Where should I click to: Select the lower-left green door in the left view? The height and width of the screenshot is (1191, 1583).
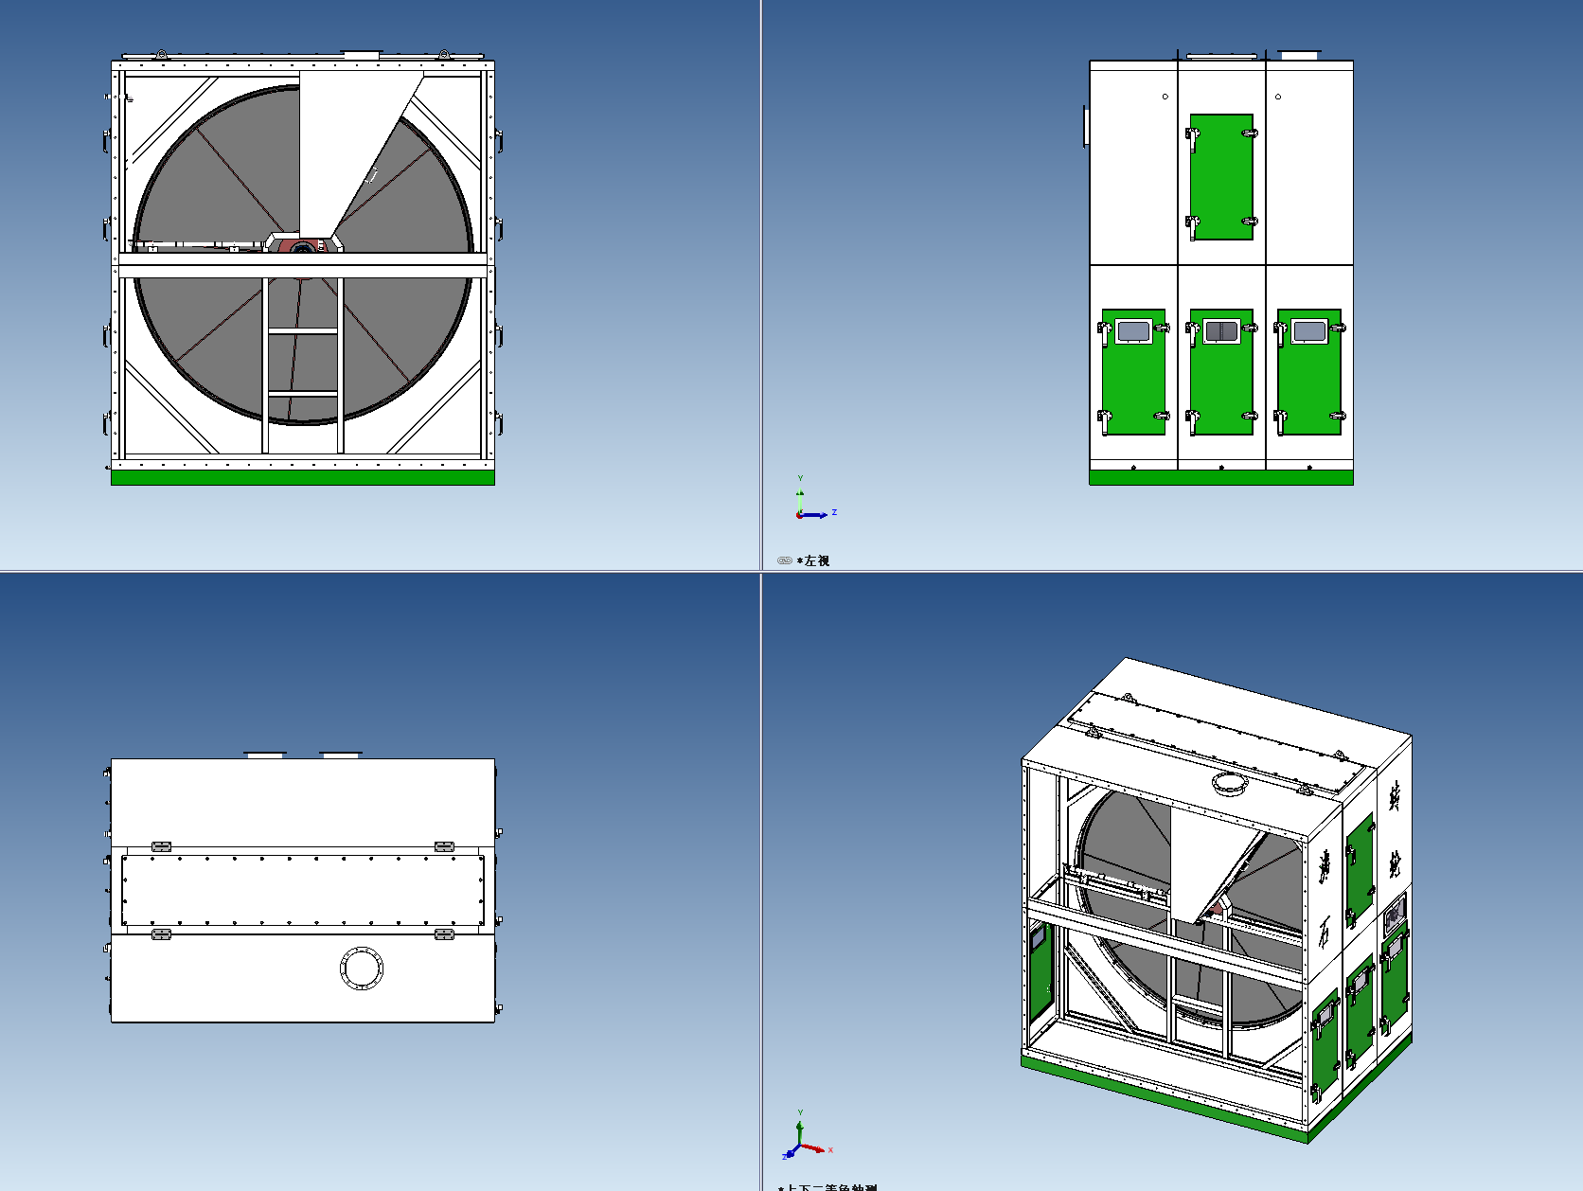1133,372
